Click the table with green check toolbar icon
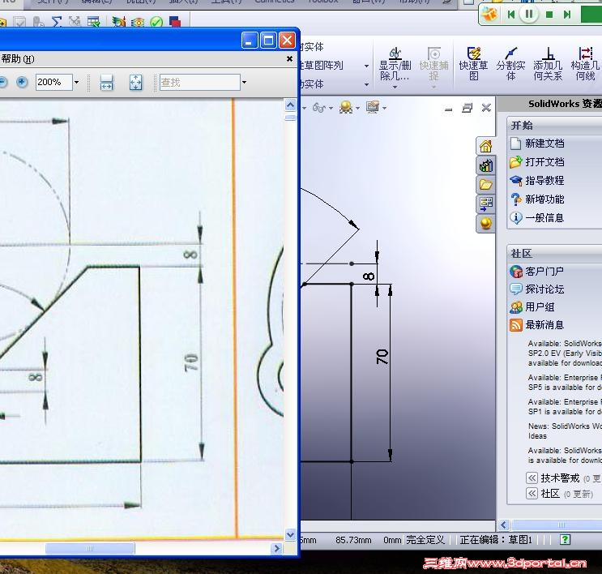The image size is (602, 574). (94, 22)
